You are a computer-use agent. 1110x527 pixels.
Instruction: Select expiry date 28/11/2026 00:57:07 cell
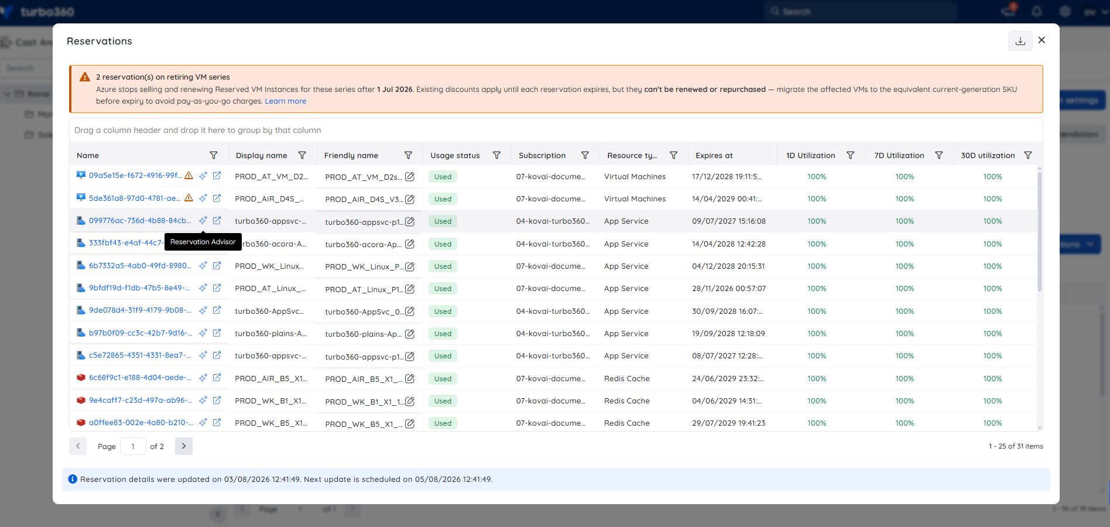pyautogui.click(x=729, y=289)
